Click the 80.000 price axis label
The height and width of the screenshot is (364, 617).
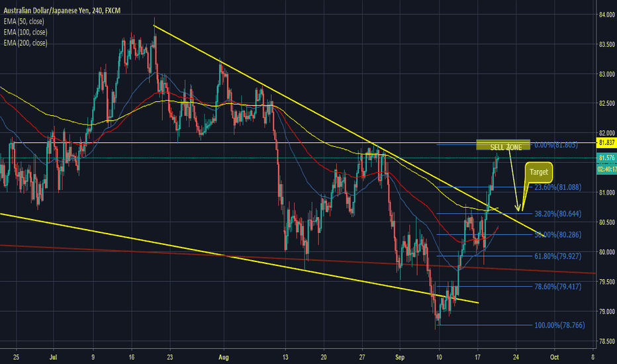607,252
